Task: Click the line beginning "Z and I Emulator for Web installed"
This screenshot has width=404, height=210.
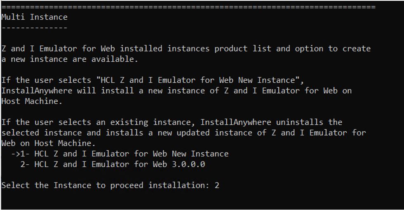Action: click(x=186, y=49)
